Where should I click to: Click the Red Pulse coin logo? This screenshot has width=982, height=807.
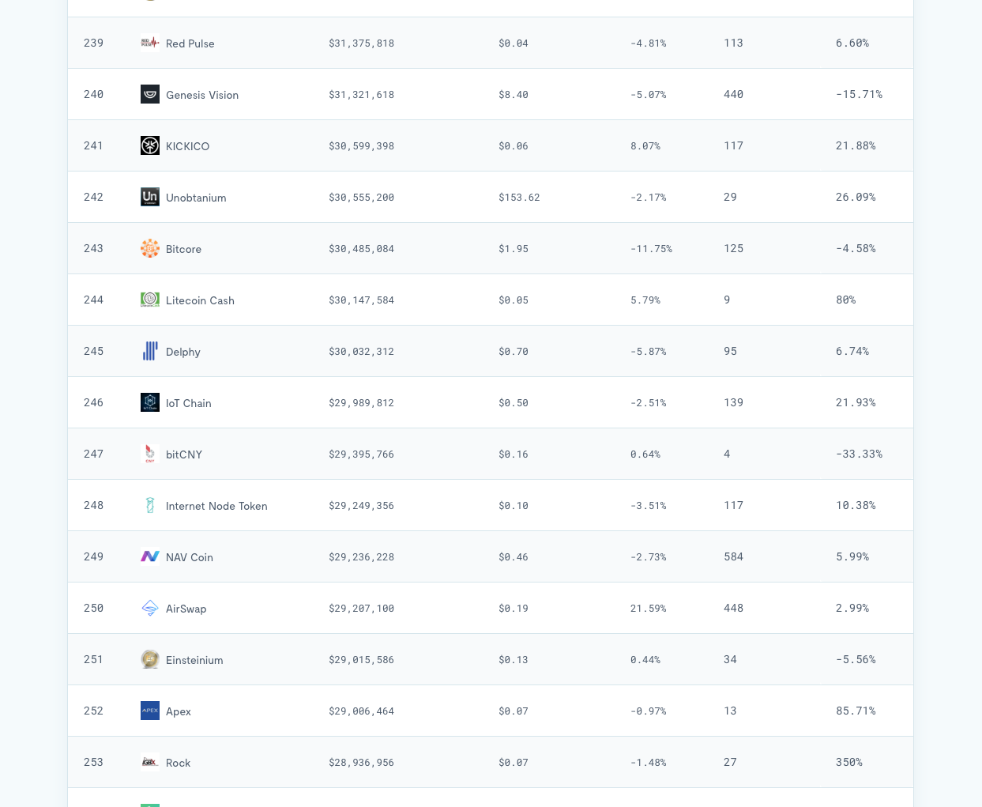click(150, 43)
